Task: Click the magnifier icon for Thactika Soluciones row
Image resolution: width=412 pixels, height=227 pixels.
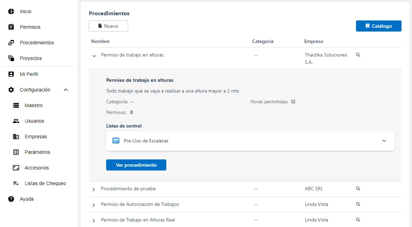Action: [x=358, y=55]
